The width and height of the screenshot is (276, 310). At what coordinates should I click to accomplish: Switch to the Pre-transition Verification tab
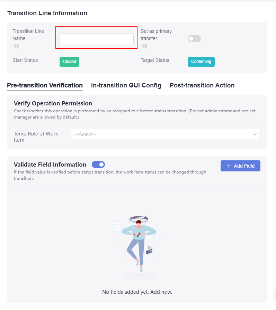click(45, 85)
